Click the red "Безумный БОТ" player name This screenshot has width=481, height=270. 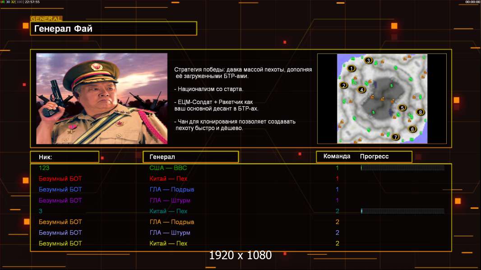point(60,179)
